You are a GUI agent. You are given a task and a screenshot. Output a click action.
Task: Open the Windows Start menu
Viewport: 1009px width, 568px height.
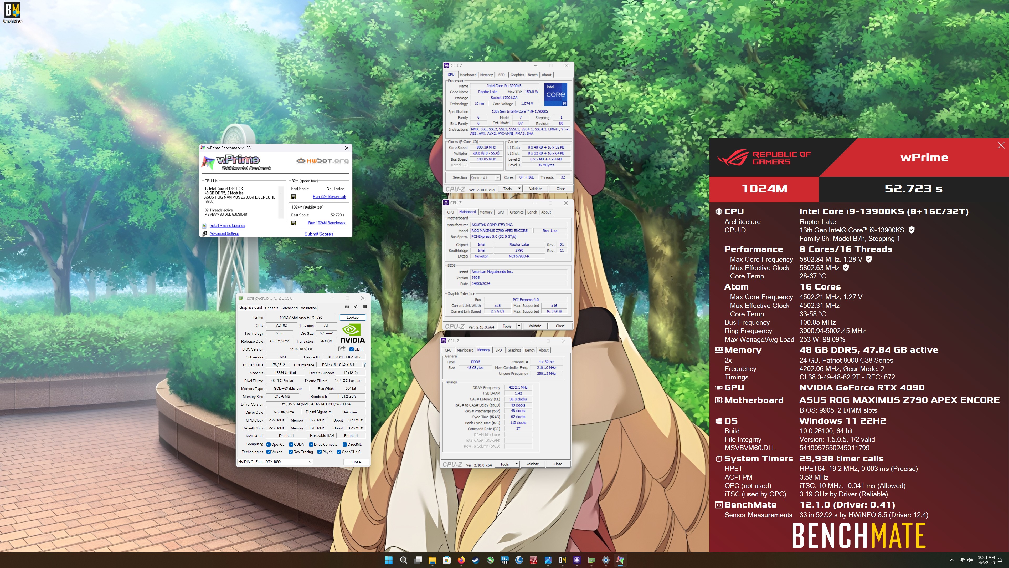(x=389, y=560)
